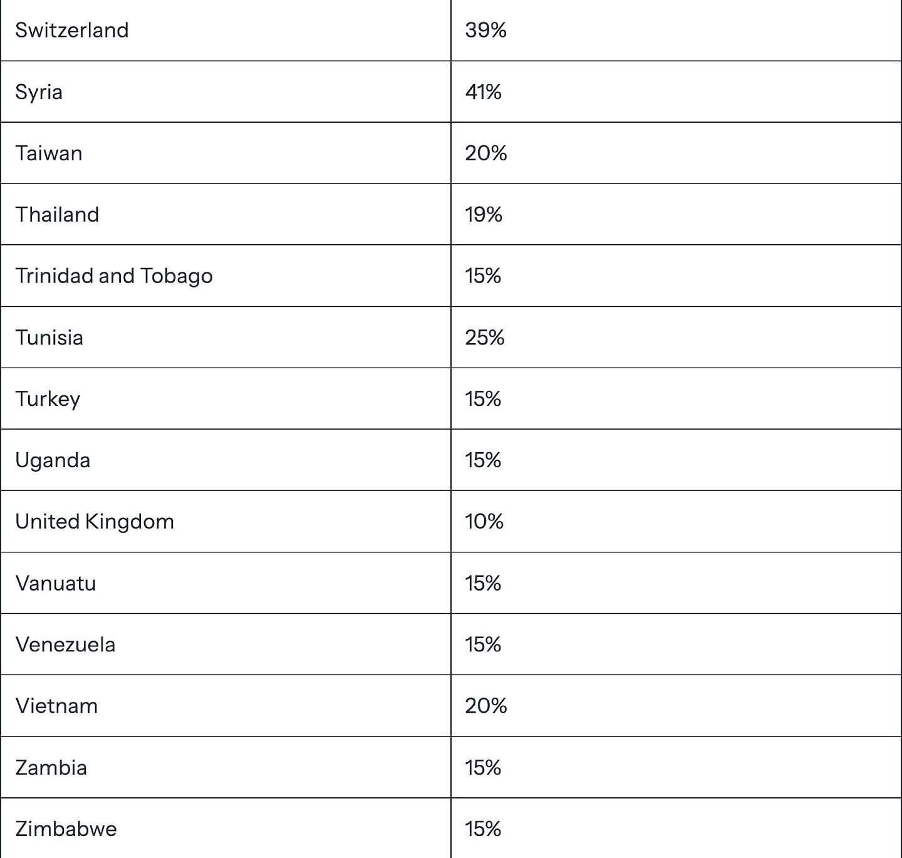Click the Thailand country name

57,215
